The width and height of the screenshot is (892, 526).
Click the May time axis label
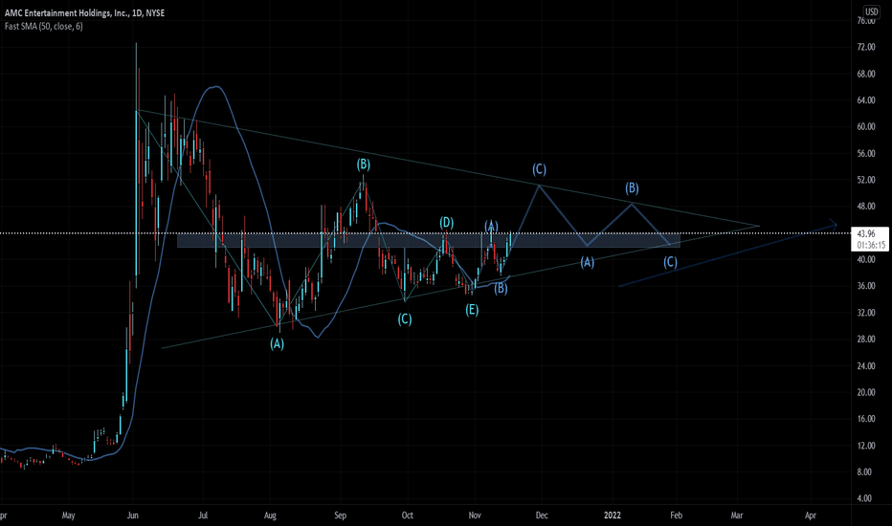[x=68, y=515]
